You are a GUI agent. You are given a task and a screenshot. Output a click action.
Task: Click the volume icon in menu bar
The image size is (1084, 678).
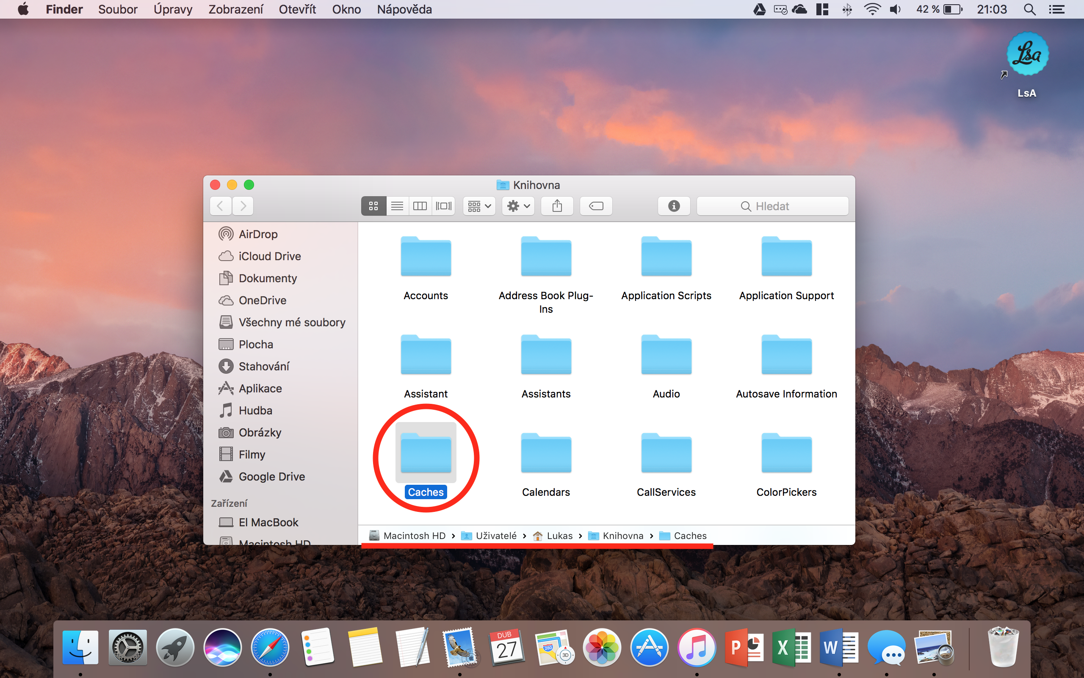895,9
